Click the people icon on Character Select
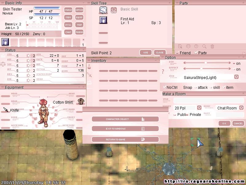 coord(143,119)
